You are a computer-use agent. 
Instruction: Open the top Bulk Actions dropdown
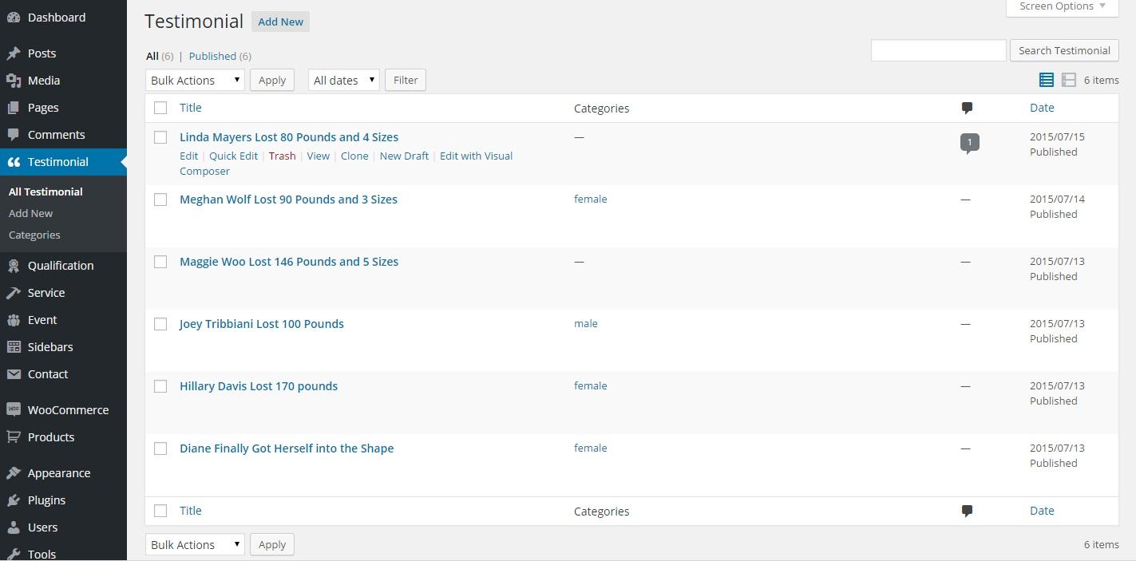coord(195,80)
